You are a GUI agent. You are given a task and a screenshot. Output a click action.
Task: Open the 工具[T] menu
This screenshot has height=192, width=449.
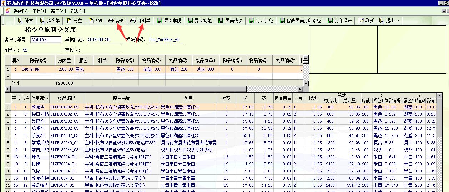pyautogui.click(x=39, y=11)
